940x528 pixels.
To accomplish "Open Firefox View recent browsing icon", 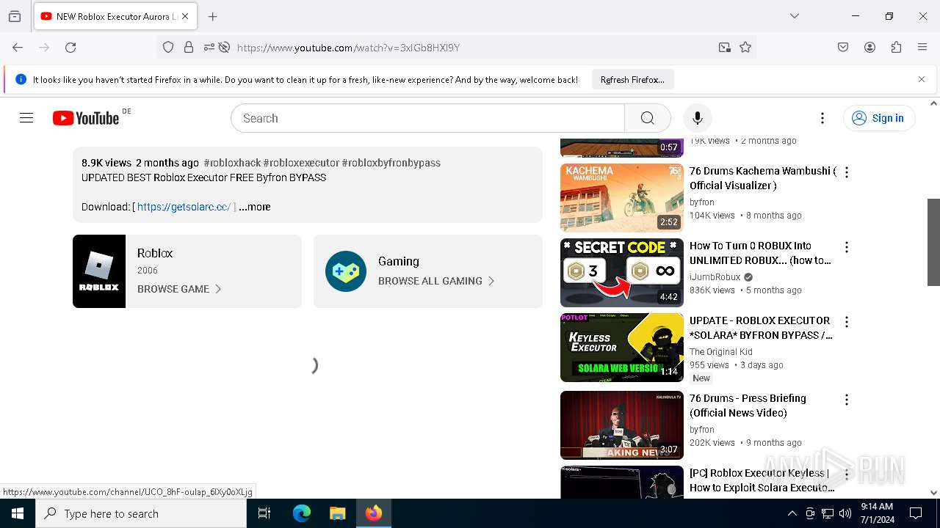I will pos(15,16).
